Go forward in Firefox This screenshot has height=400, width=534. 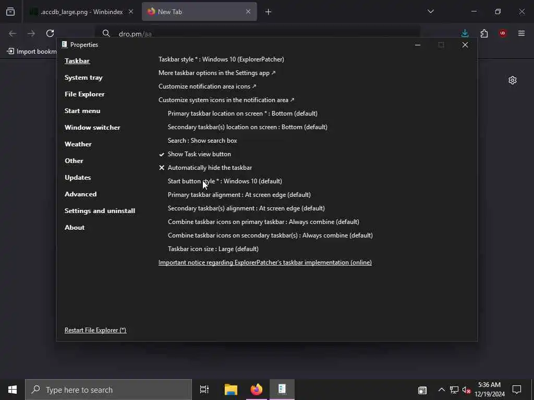31,33
